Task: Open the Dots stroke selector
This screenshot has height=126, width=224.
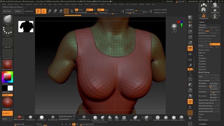Action: click(8, 31)
